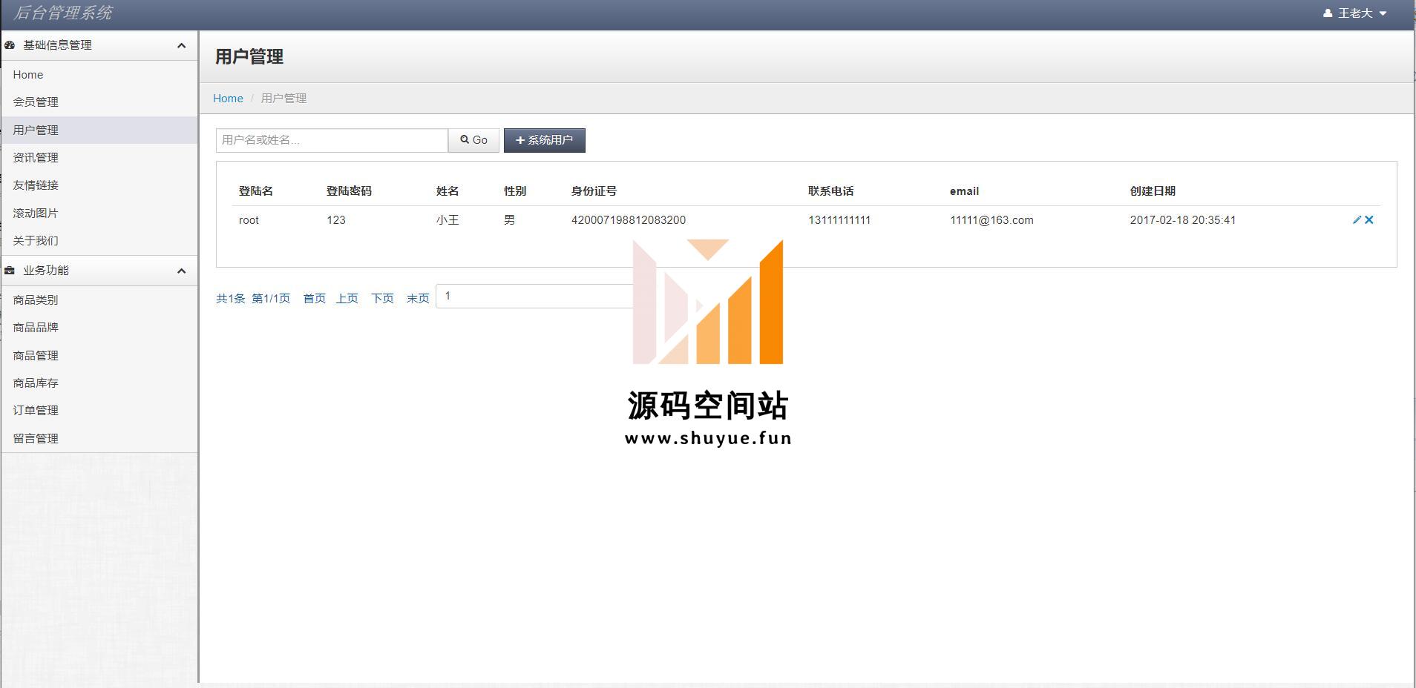Click the email column header
1416x688 pixels.
tap(964, 191)
